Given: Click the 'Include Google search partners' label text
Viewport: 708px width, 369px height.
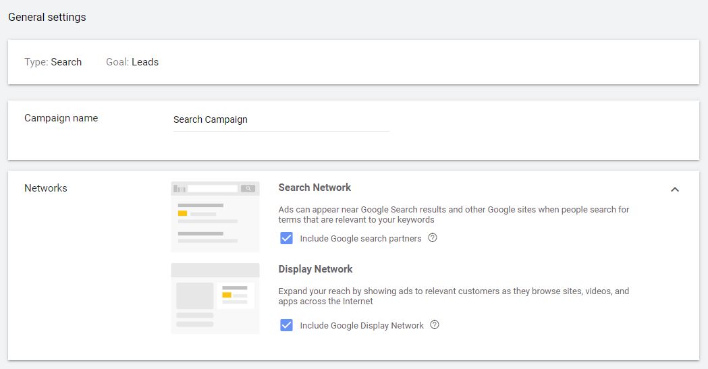Looking at the screenshot, I should click(360, 239).
